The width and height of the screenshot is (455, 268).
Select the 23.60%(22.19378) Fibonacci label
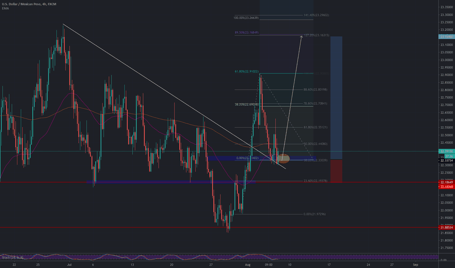(x=315, y=181)
